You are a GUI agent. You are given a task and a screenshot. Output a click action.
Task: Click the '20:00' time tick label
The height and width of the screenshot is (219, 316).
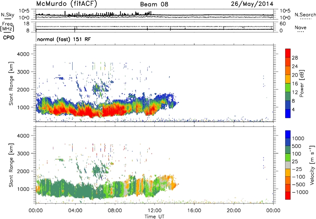pyautogui.click(x=234, y=211)
